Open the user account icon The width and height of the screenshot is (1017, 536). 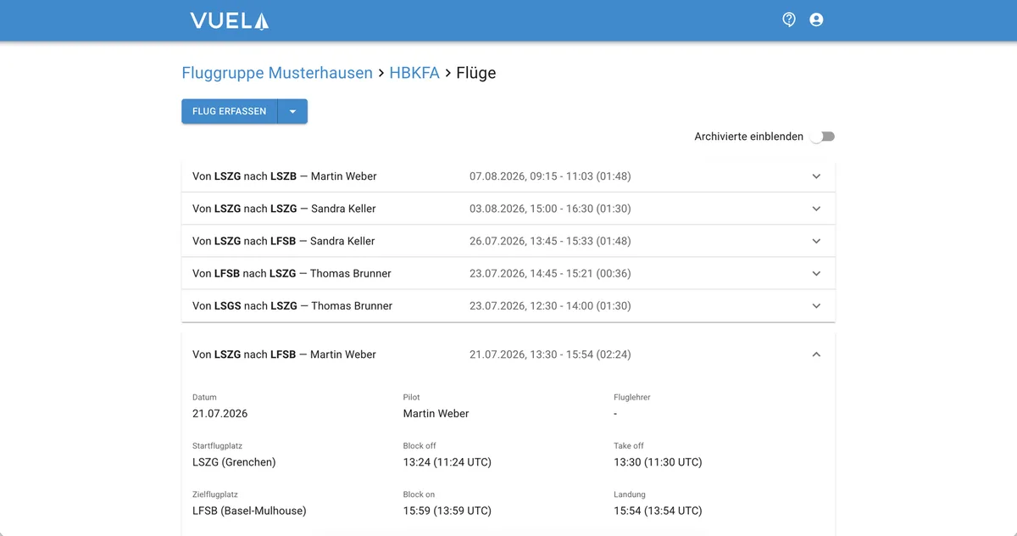[816, 20]
